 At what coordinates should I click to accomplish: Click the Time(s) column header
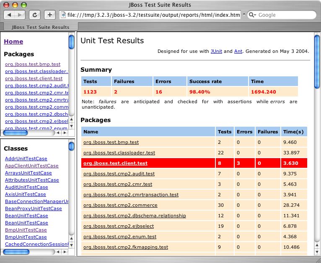pos(293,132)
